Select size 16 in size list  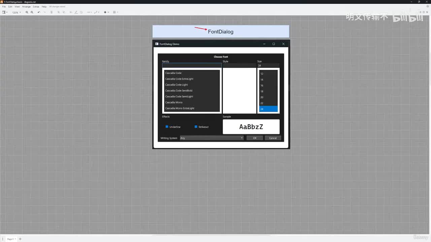[268, 85]
